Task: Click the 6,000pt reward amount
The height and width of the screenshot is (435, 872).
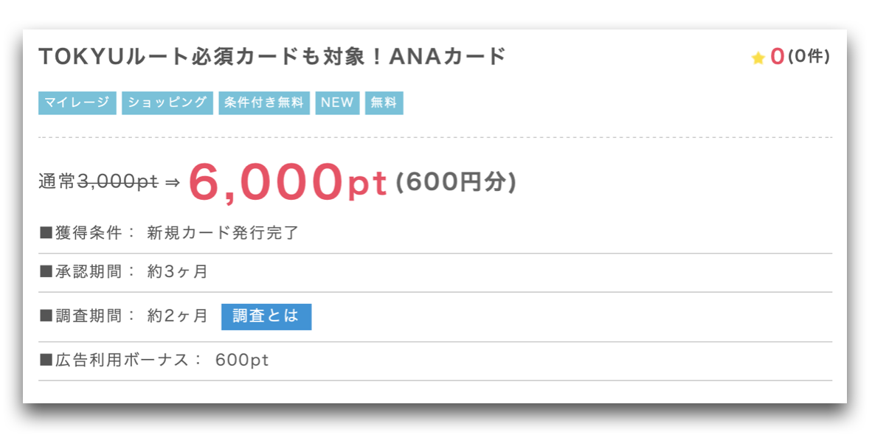Action: pos(288,182)
